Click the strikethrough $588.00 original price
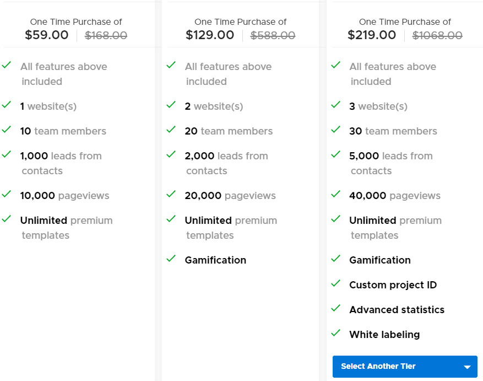Screen dimensions: 483x381 [x=273, y=35]
